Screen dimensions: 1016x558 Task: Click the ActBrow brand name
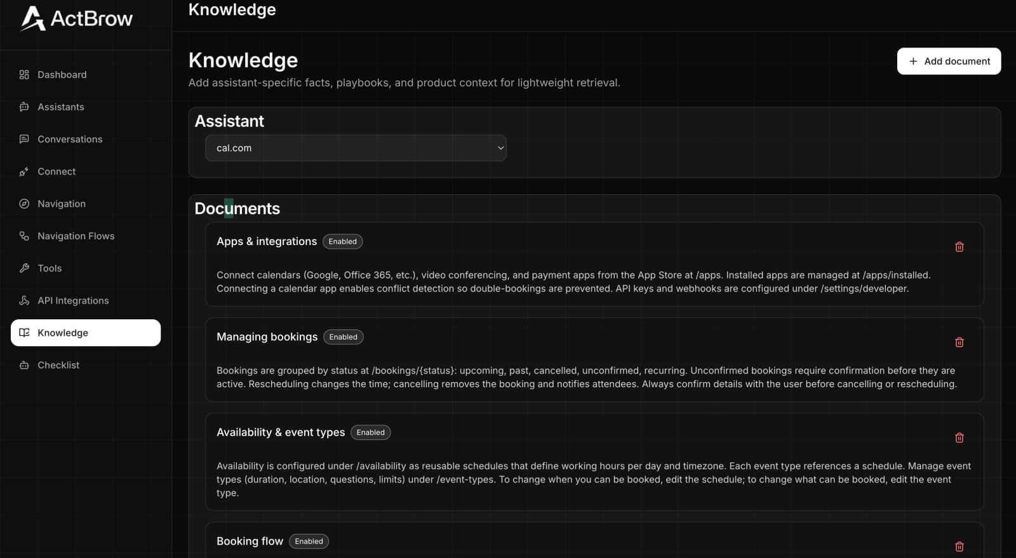(x=91, y=19)
